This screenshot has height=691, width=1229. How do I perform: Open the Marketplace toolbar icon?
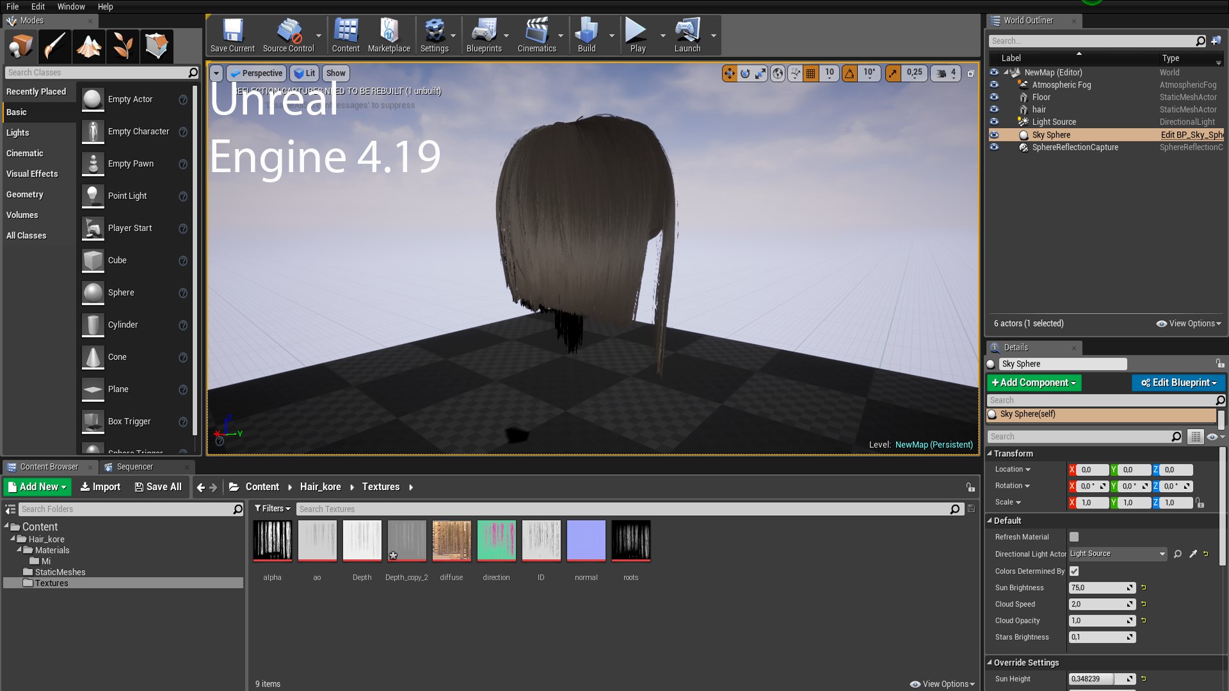389,35
